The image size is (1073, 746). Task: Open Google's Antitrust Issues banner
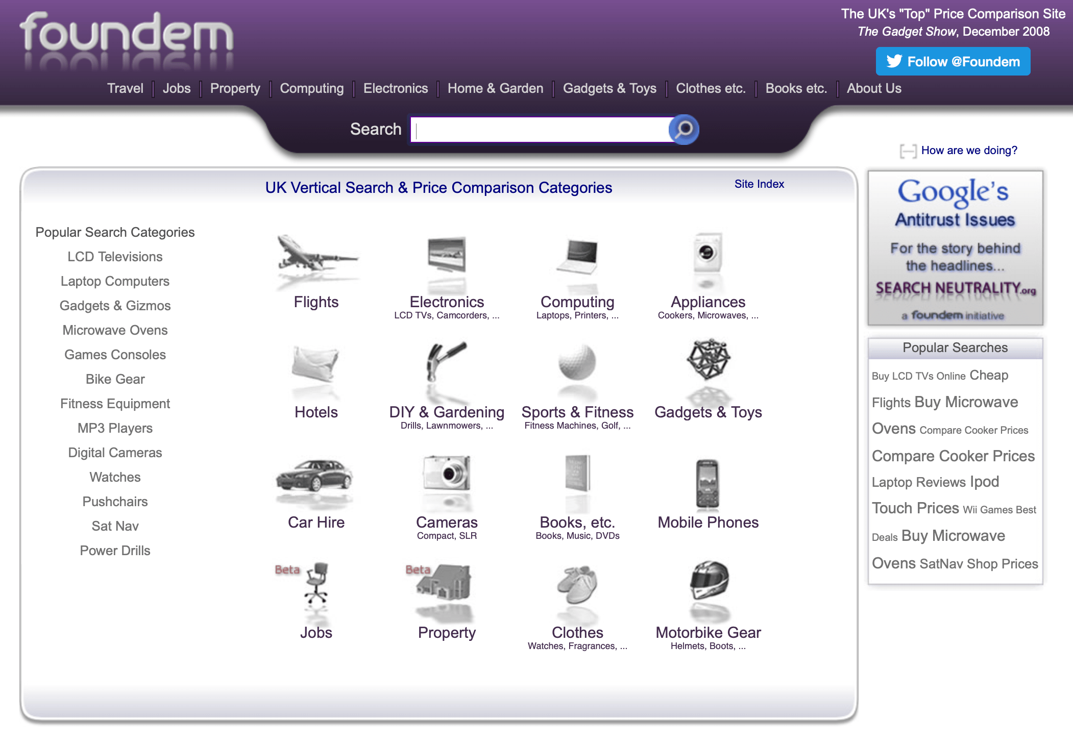955,248
